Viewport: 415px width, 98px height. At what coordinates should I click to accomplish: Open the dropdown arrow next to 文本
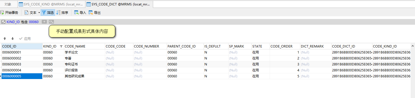tap(39, 12)
